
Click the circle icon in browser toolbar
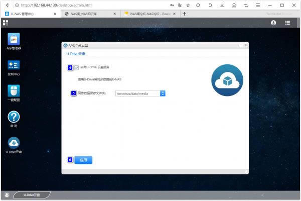[x=198, y=5]
